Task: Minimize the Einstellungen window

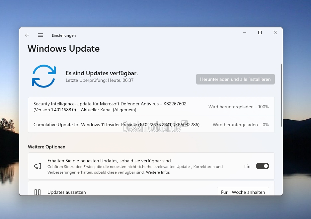Action: (x=245, y=32)
